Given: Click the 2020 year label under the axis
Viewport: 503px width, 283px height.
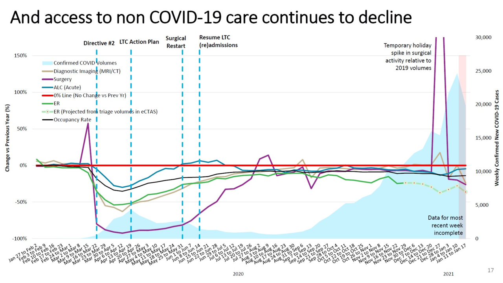Looking at the screenshot, I should pyautogui.click(x=239, y=273).
